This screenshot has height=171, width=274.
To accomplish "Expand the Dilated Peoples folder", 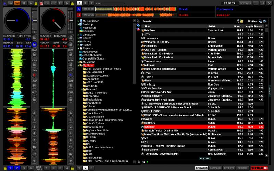I will tap(82, 134).
